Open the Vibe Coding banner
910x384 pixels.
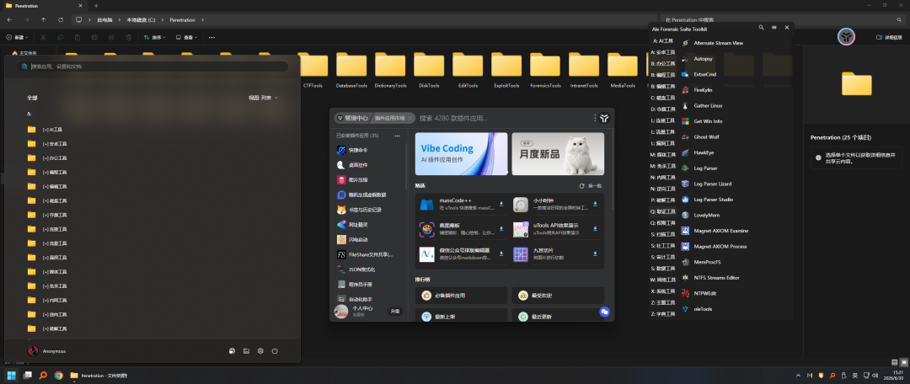[x=462, y=154]
